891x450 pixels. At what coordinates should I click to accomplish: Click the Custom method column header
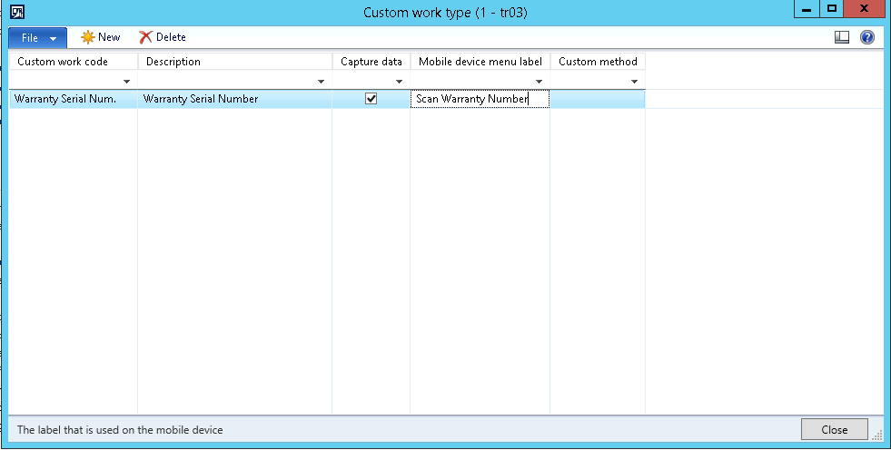click(598, 62)
